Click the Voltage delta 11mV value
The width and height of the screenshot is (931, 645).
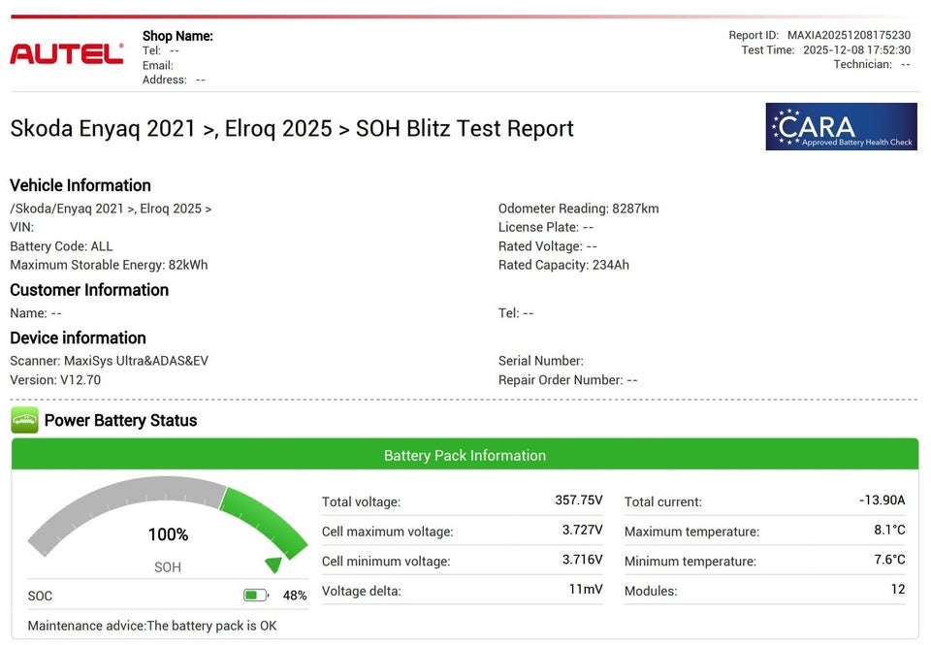tap(585, 590)
